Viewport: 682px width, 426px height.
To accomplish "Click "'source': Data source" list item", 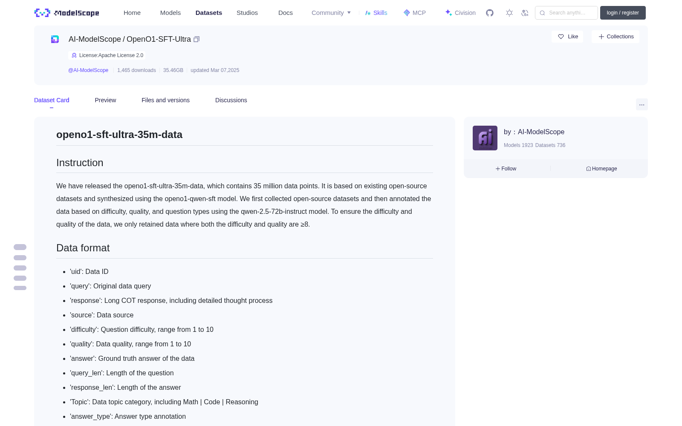I will point(101,315).
